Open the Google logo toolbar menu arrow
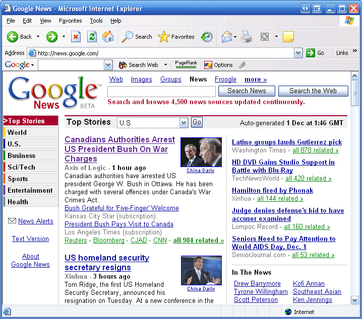Image resolution: width=362 pixels, height=319 pixels. pos(33,65)
